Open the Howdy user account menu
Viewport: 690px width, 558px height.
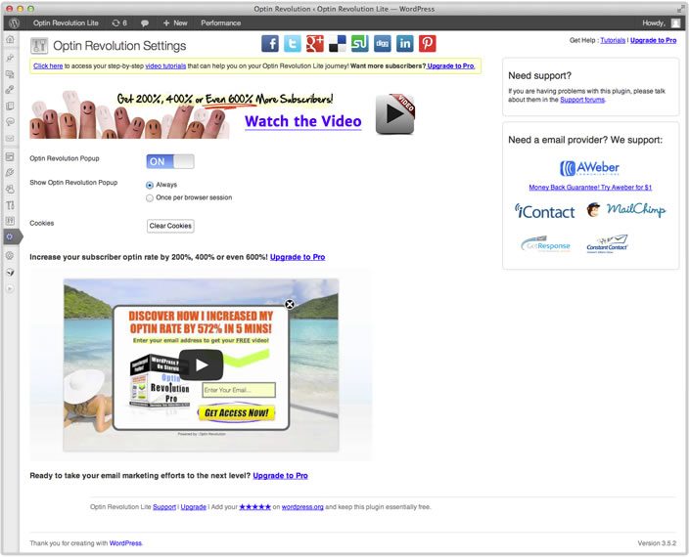click(x=661, y=22)
